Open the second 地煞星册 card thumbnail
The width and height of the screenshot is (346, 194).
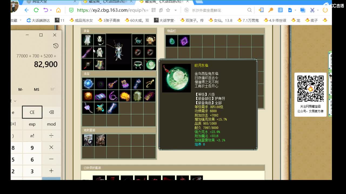pyautogui.click(x=100, y=140)
